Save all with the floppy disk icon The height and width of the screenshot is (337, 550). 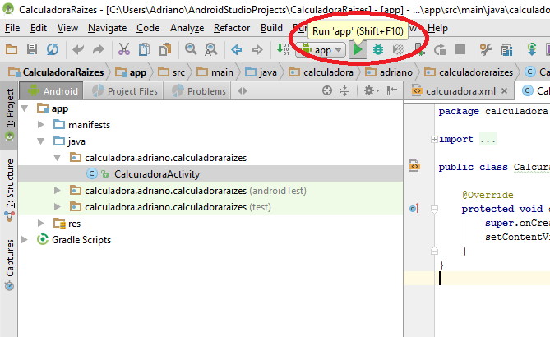32,49
